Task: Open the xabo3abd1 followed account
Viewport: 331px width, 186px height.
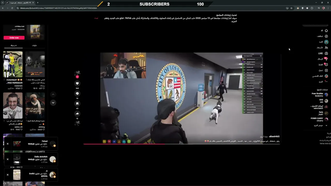Action: point(319,107)
